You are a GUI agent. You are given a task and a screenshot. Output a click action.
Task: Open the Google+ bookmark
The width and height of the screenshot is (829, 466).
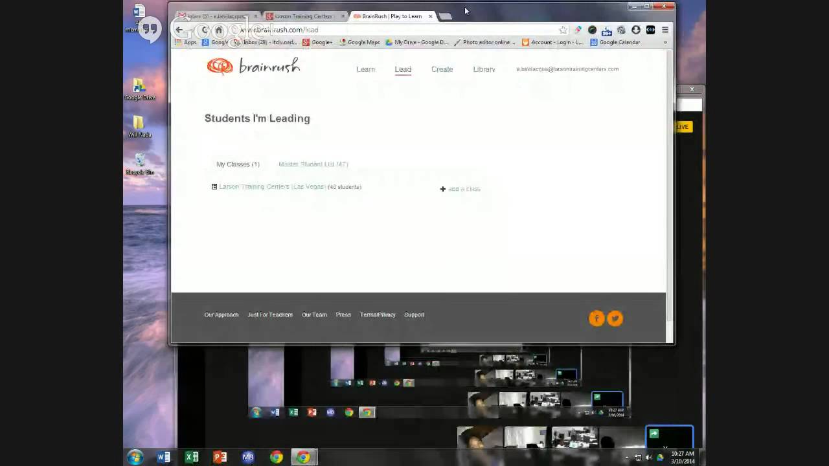(x=317, y=42)
